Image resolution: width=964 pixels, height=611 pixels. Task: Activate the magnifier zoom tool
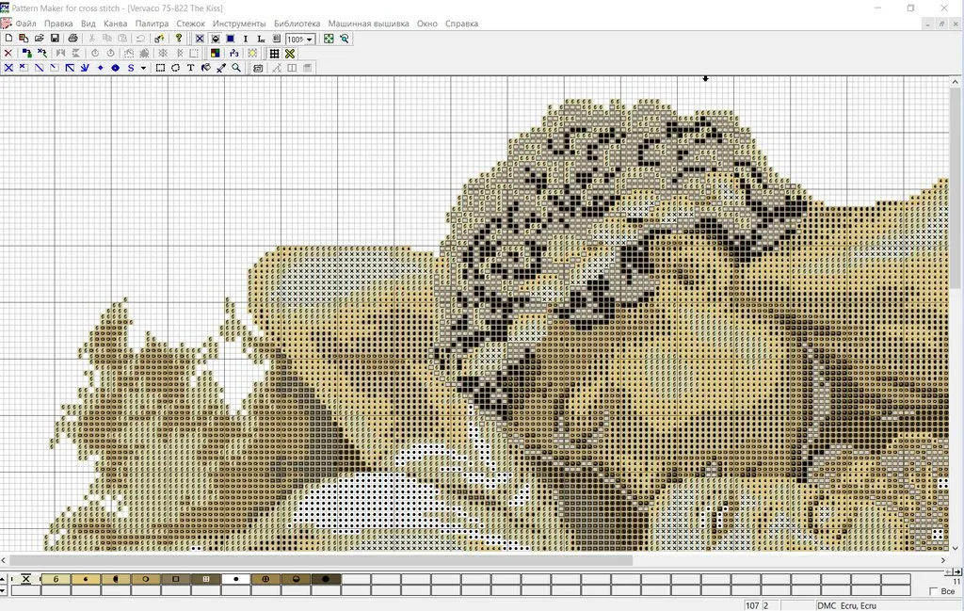(236, 68)
